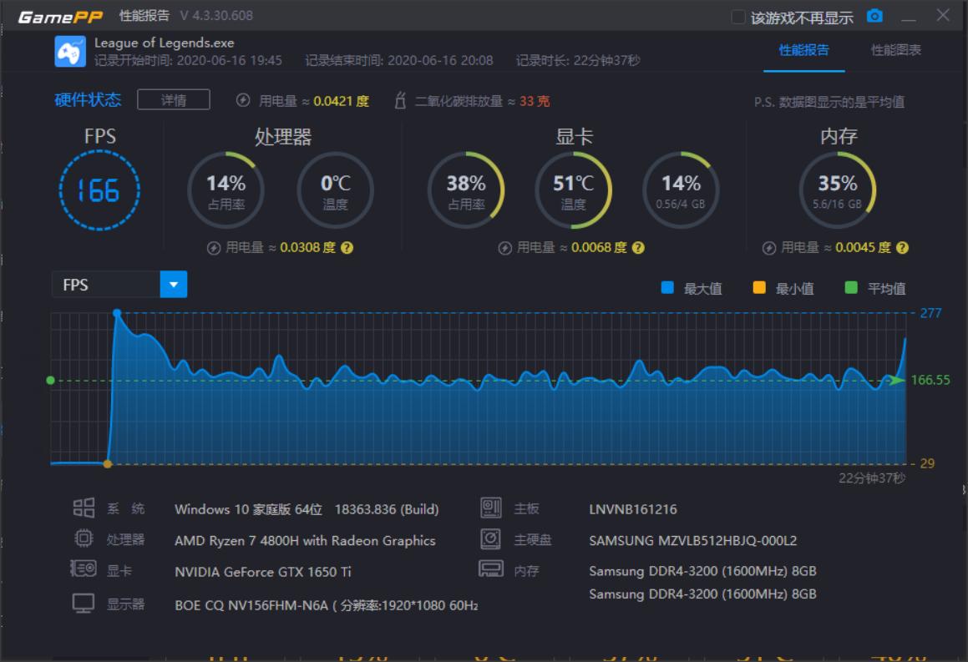Click the FPS gauge showing 166
Viewport: 968px width, 662px height.
coord(100,190)
